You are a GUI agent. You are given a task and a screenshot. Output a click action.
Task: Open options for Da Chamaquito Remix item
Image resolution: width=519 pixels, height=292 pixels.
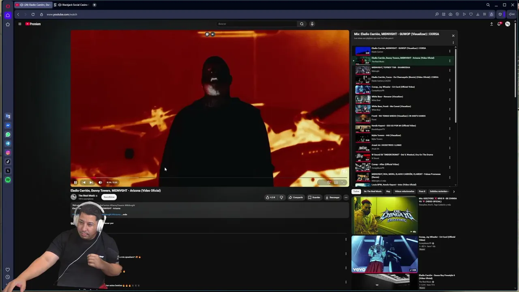[x=450, y=80]
